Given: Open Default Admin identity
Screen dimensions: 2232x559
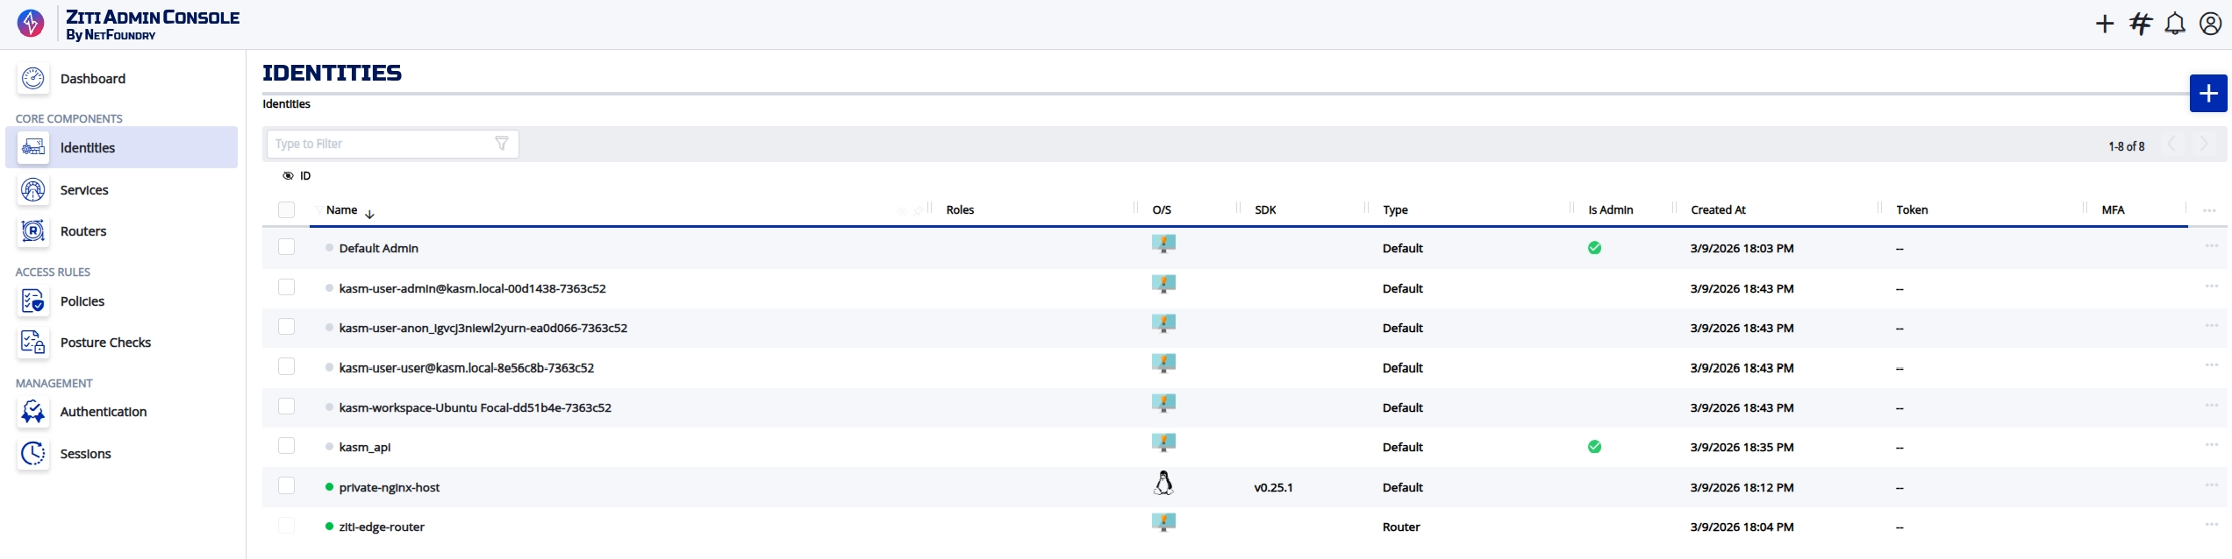Looking at the screenshot, I should (378, 249).
